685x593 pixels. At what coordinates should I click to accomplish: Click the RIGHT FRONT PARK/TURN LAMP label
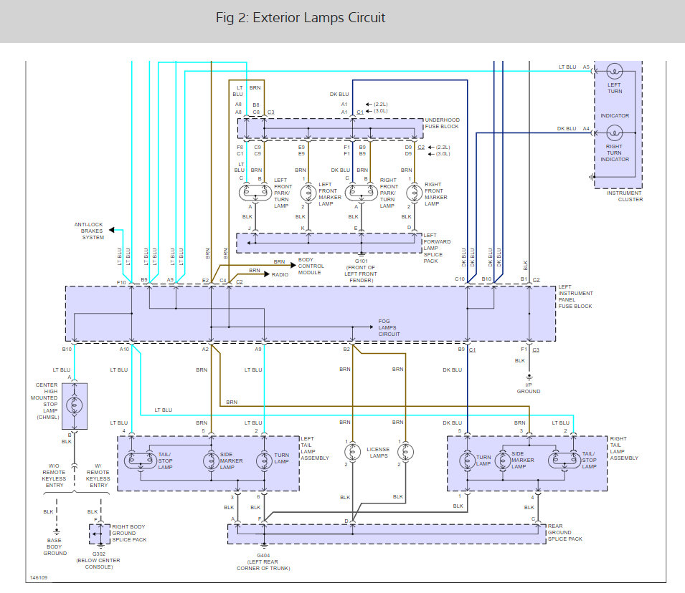pos(389,193)
